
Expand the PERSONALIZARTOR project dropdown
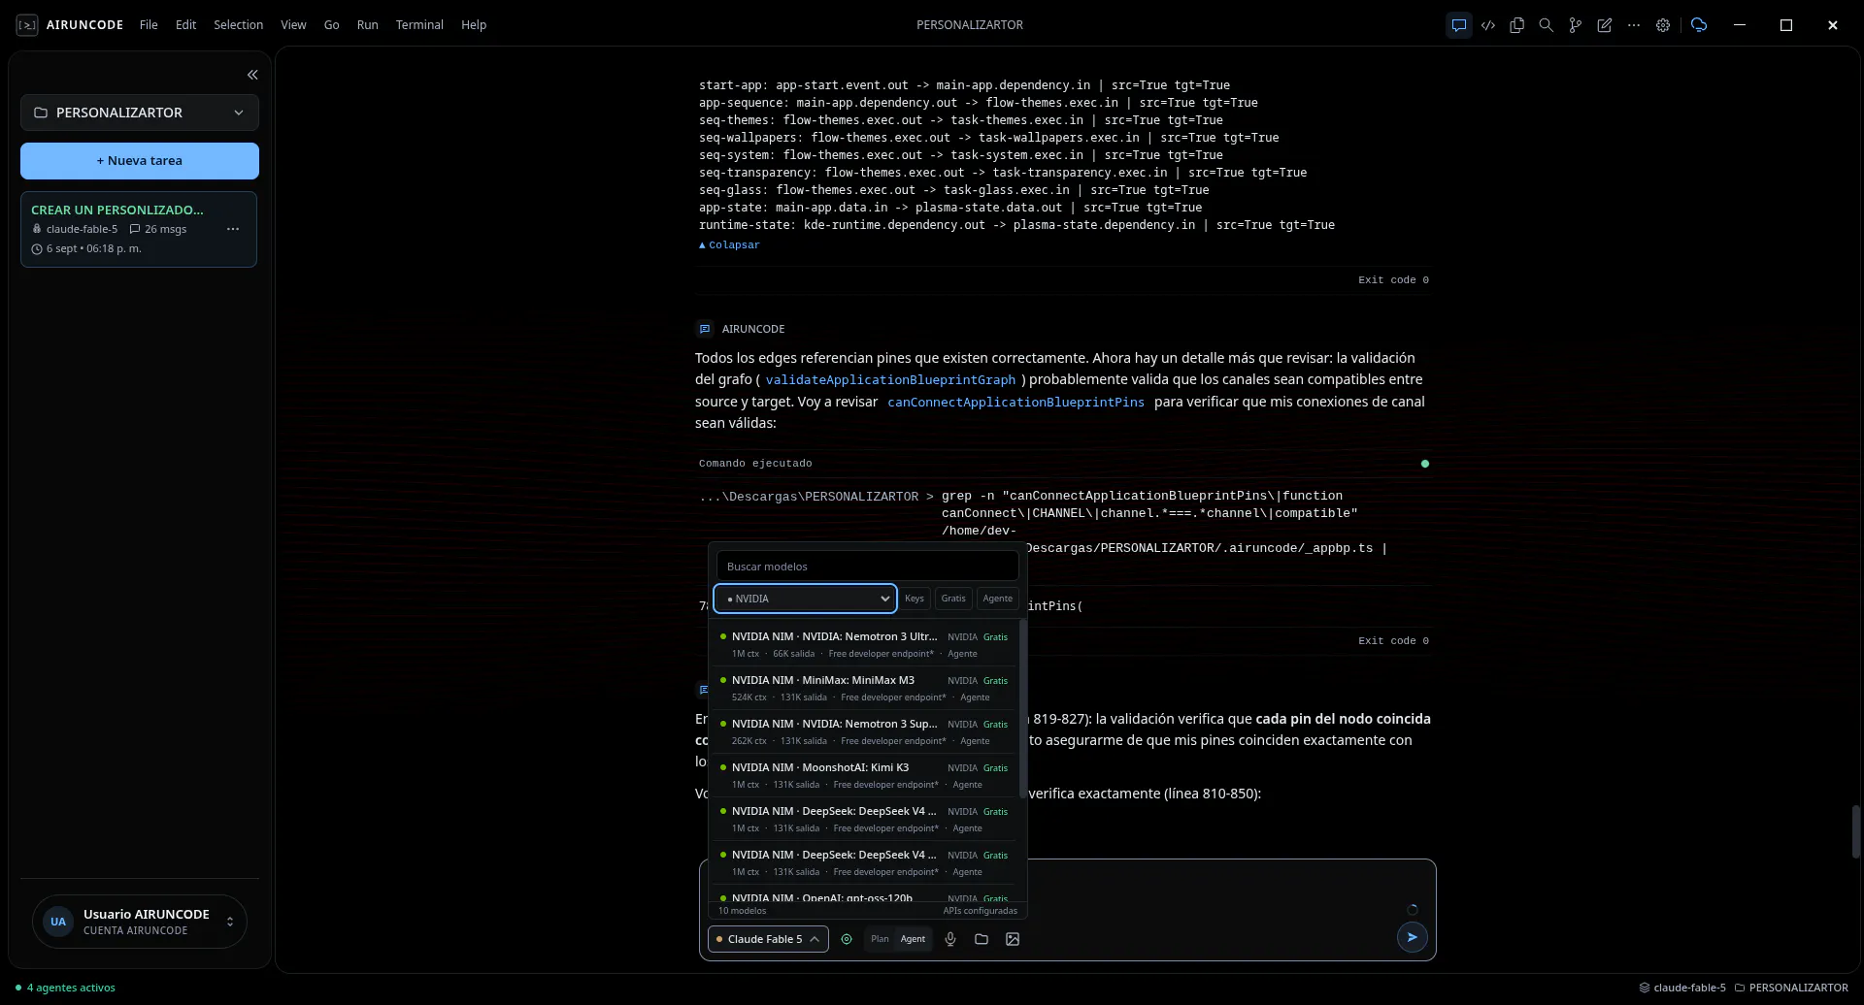[140, 113]
